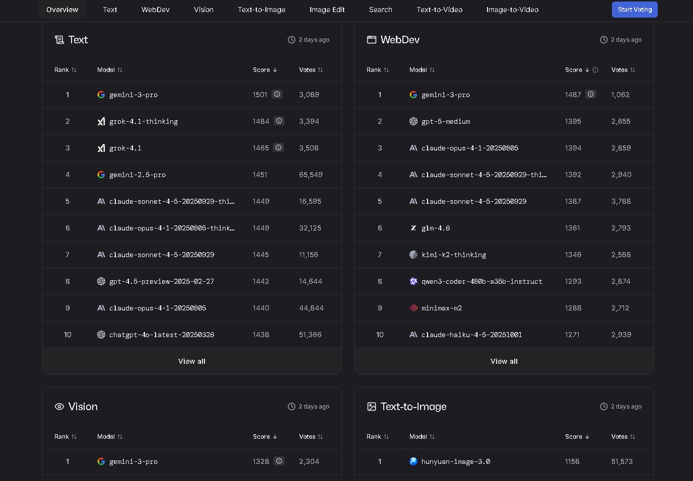The height and width of the screenshot is (481, 693).
Task: Click the OpenAI logo beside gpt-4.5-preview-2025-02-27
Action: (101, 281)
